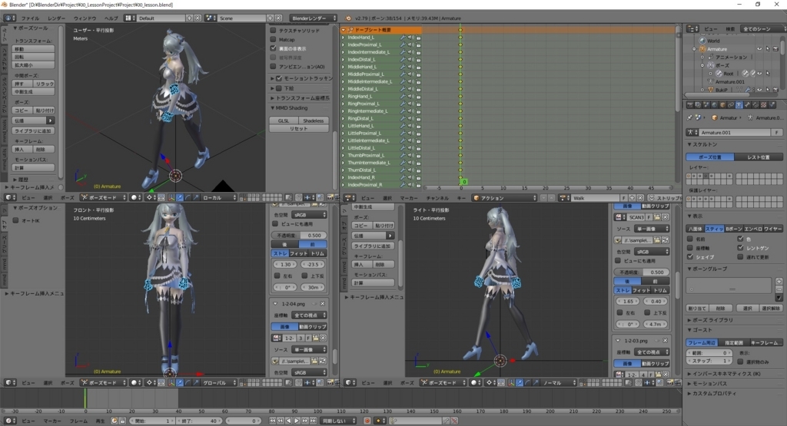Delete the Default screen layout
This screenshot has width=787, height=426.
pyautogui.click(x=198, y=18)
